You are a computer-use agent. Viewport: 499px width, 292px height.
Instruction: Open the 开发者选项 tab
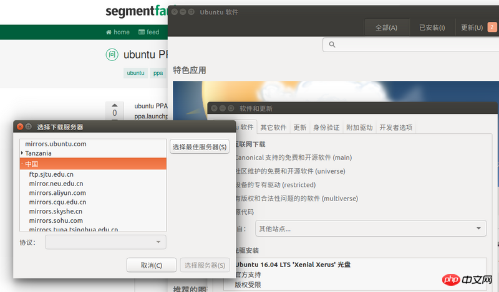click(x=396, y=128)
